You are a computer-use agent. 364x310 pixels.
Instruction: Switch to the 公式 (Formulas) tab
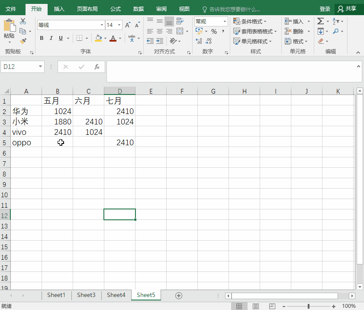pyautogui.click(x=116, y=9)
